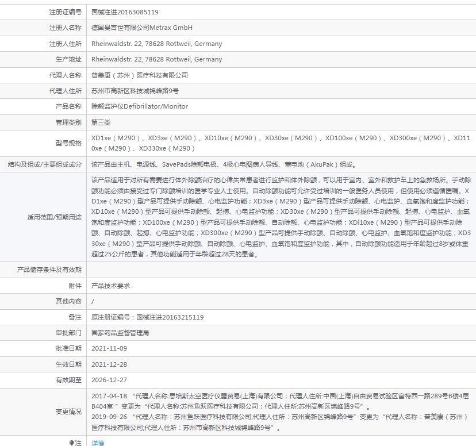Click registration number 国械注进20163085119

(x=125, y=12)
